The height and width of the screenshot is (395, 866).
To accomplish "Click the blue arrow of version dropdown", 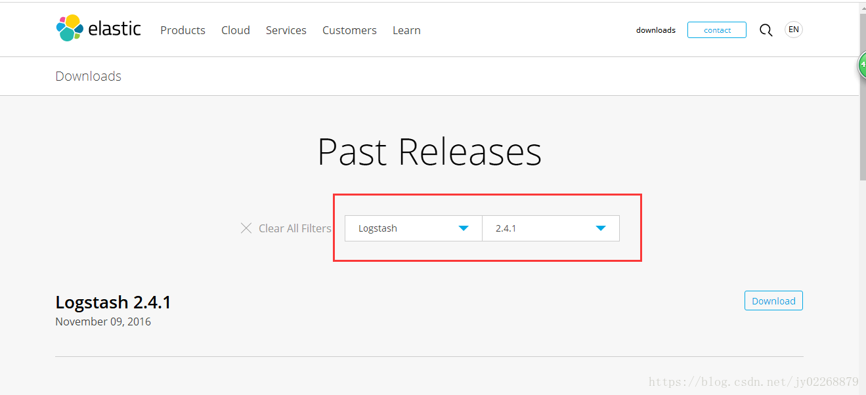I will 600,228.
